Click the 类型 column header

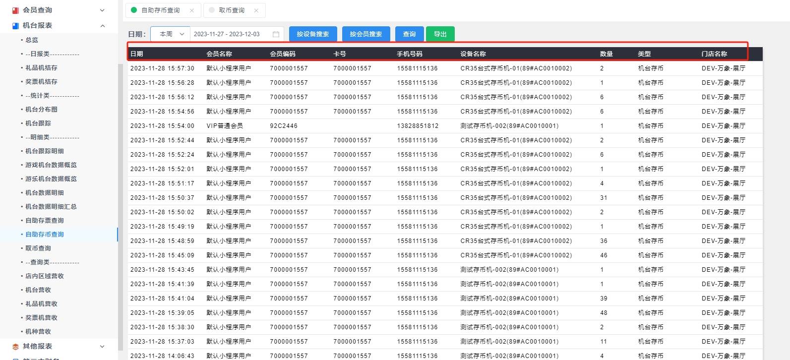pos(644,54)
